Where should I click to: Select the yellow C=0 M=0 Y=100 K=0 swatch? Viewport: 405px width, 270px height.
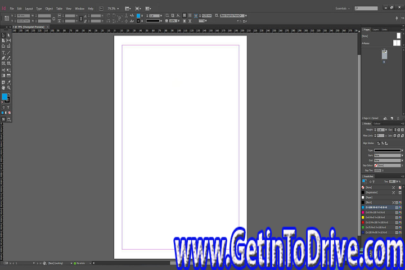tap(382, 218)
